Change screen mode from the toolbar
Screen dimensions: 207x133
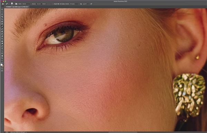click(x=2, y=71)
